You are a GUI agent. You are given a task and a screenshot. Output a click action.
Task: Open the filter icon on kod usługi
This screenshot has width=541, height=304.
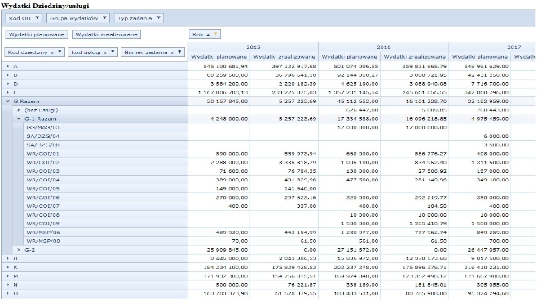113,52
